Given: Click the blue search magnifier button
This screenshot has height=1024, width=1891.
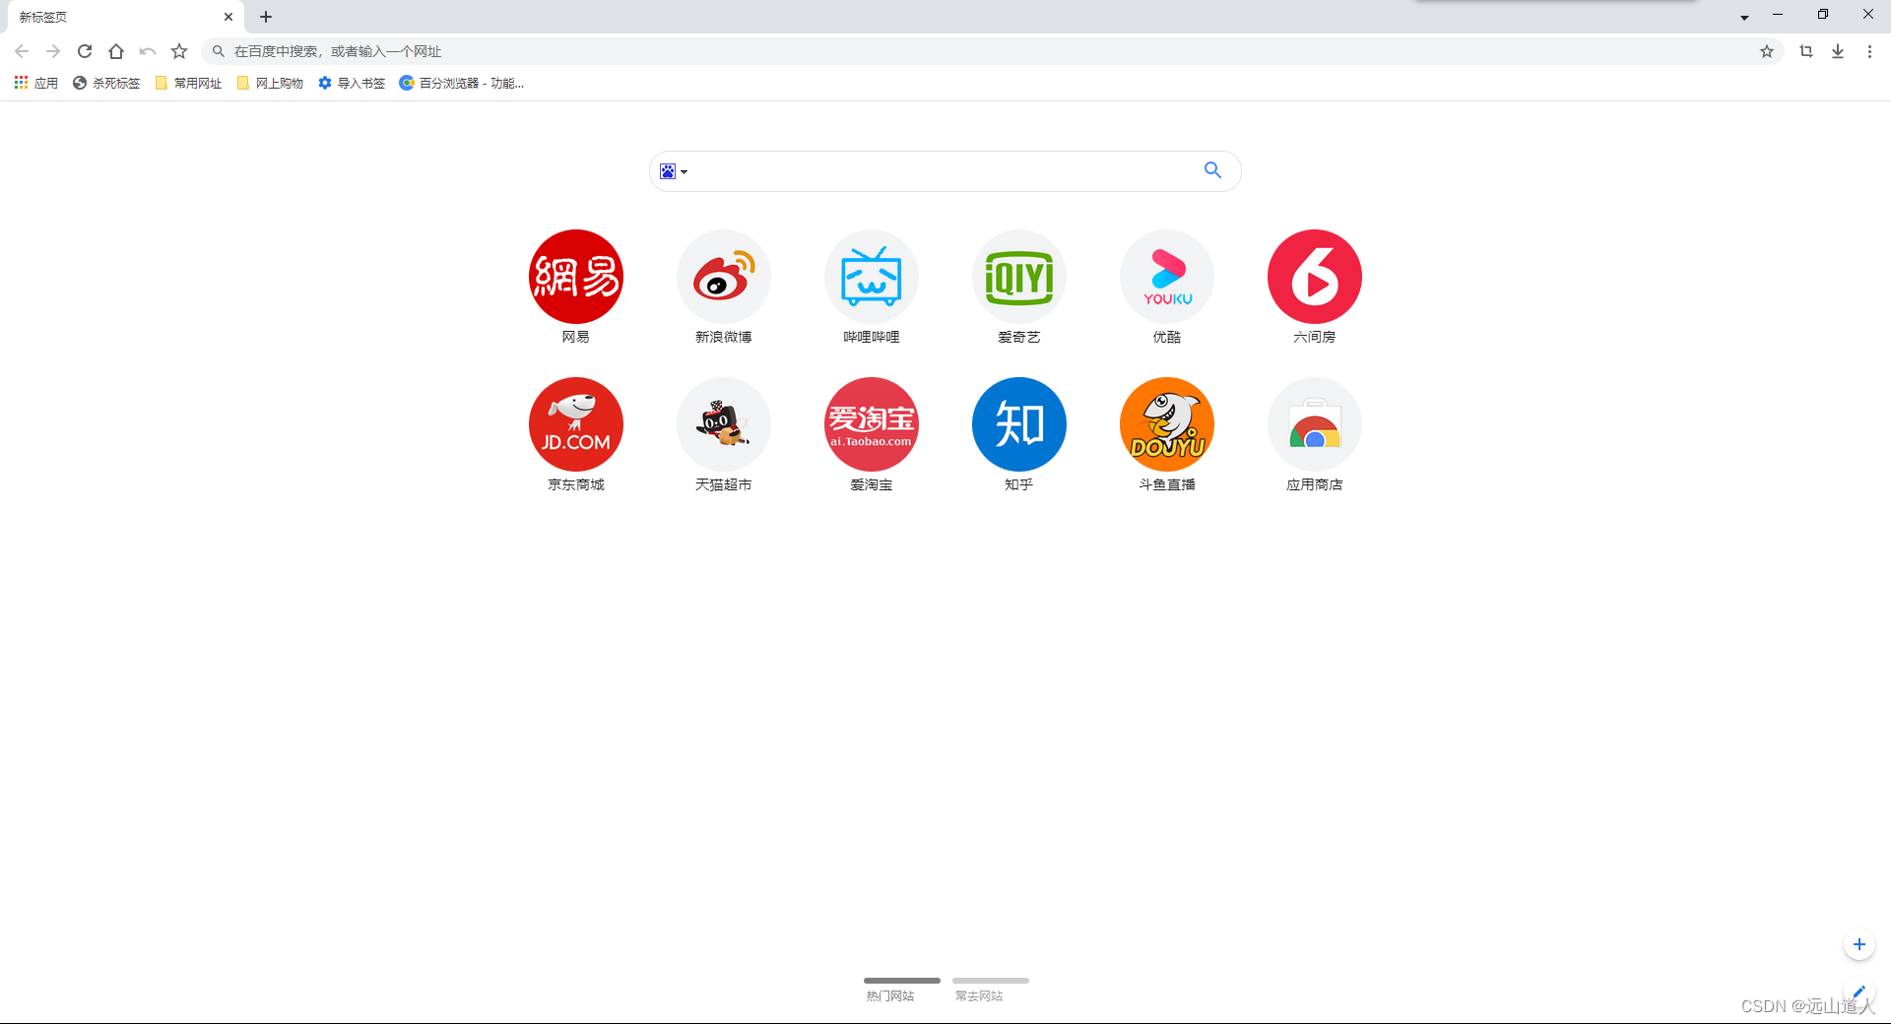Looking at the screenshot, I should coord(1212,170).
